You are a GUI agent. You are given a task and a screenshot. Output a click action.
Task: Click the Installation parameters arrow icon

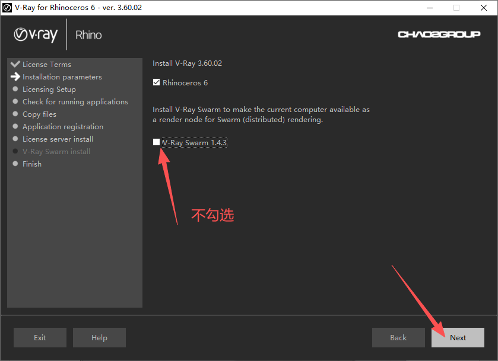(x=15, y=76)
